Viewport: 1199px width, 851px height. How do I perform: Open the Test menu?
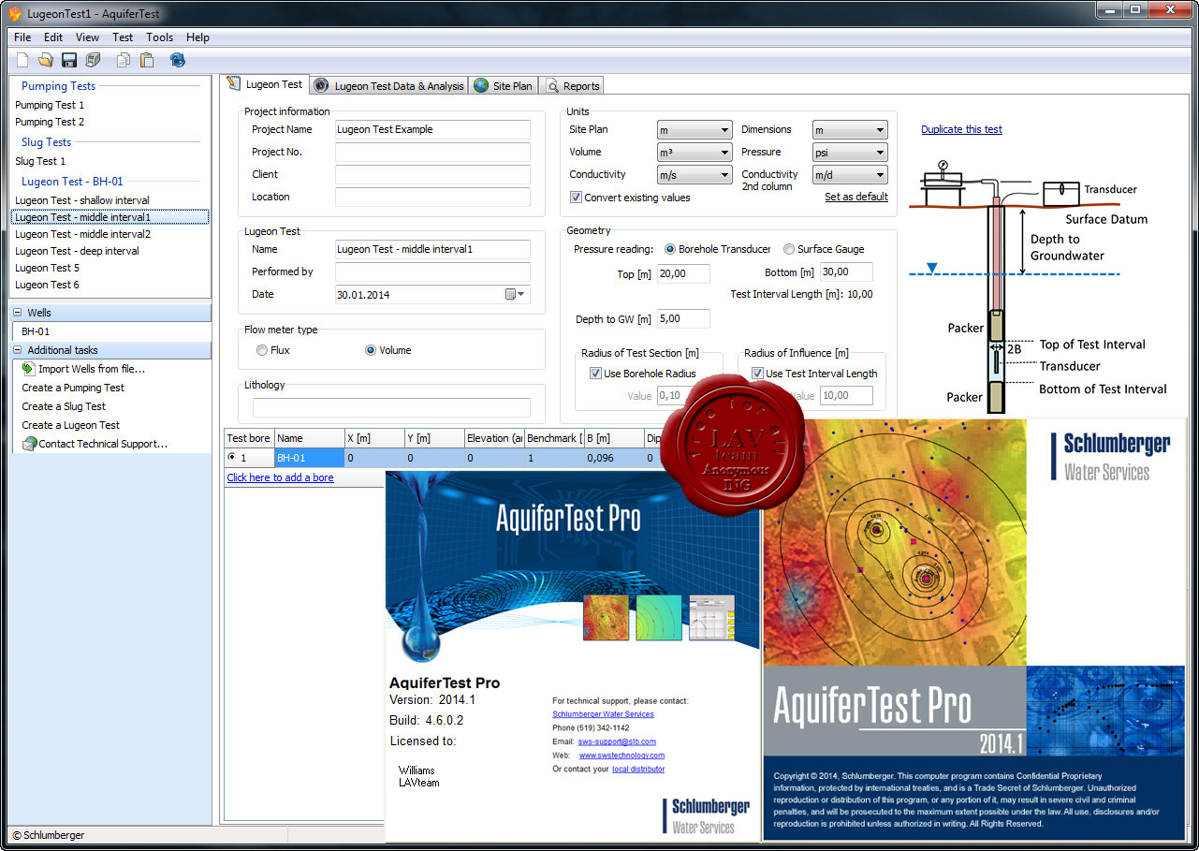coord(123,37)
